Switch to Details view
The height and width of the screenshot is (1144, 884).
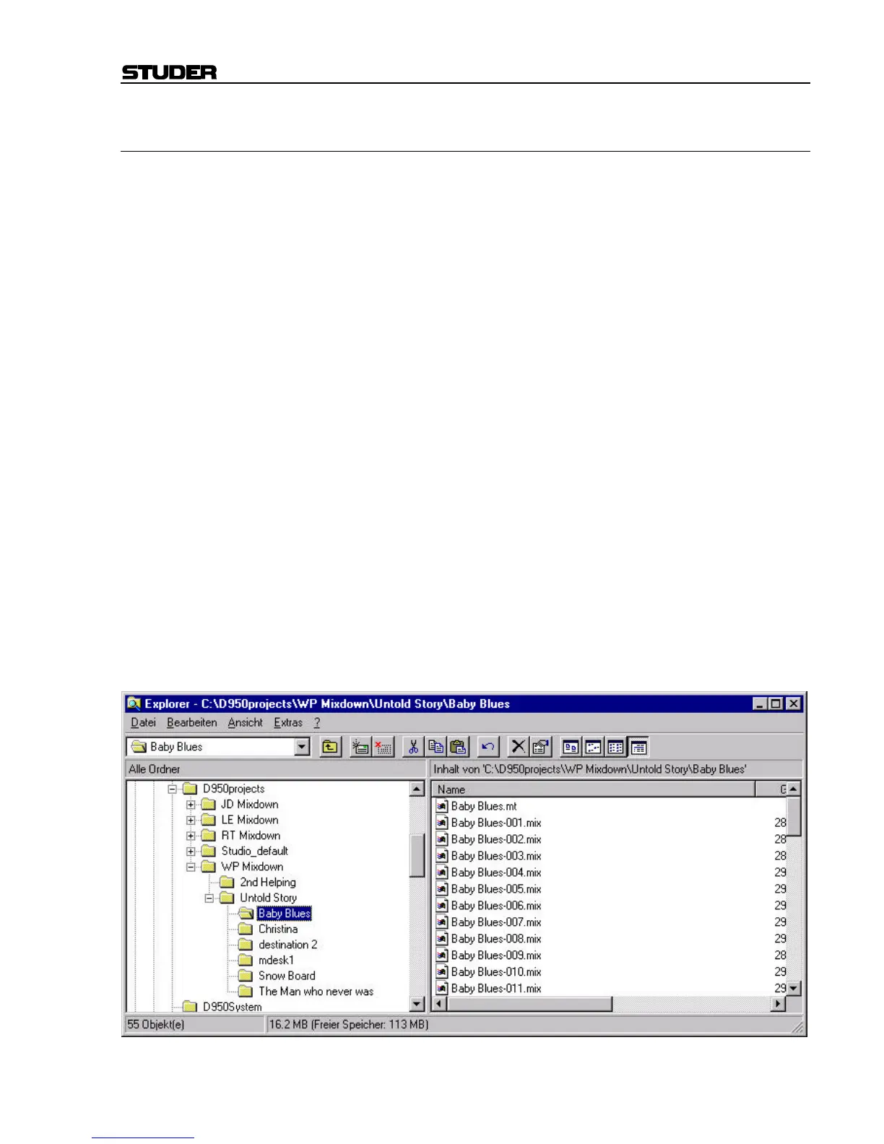(x=638, y=747)
